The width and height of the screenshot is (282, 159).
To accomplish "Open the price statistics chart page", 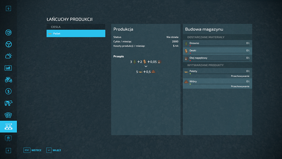I will pos(8,68).
